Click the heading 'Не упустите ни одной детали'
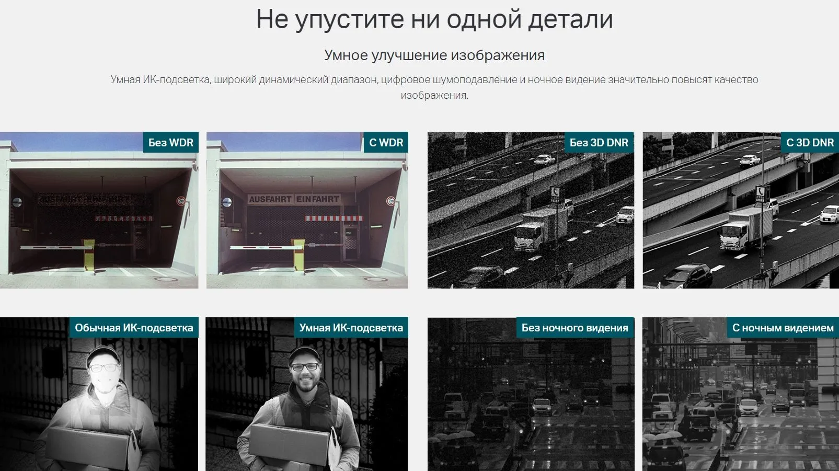Viewport: 839px width, 471px height. point(434,19)
